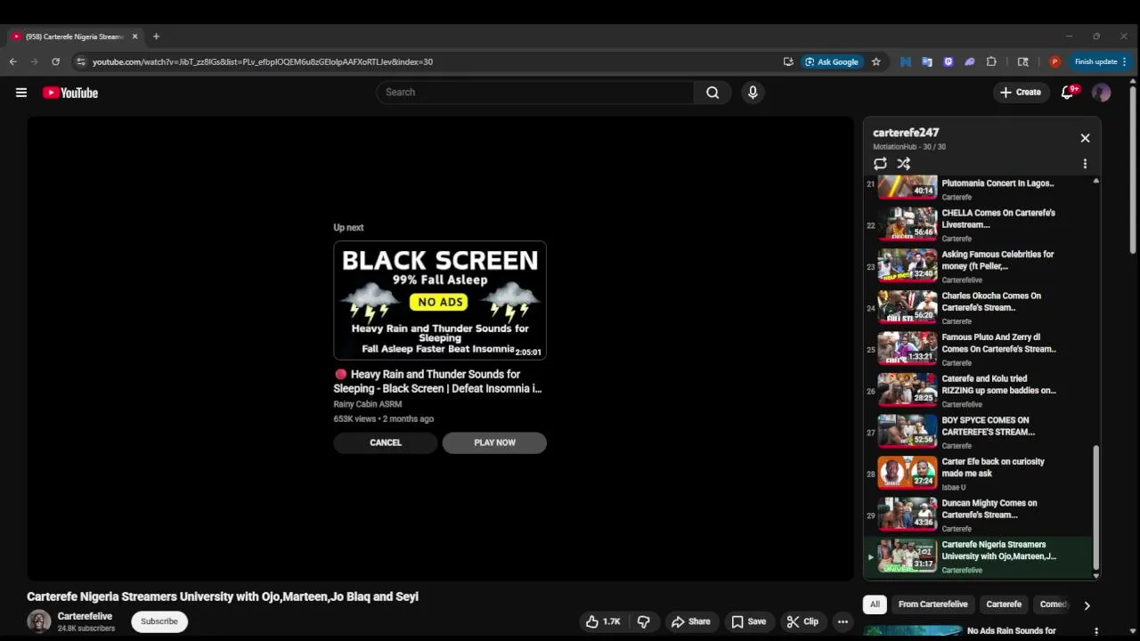
Task: Click 653K views • 2 months ago text
Action: [x=384, y=418]
